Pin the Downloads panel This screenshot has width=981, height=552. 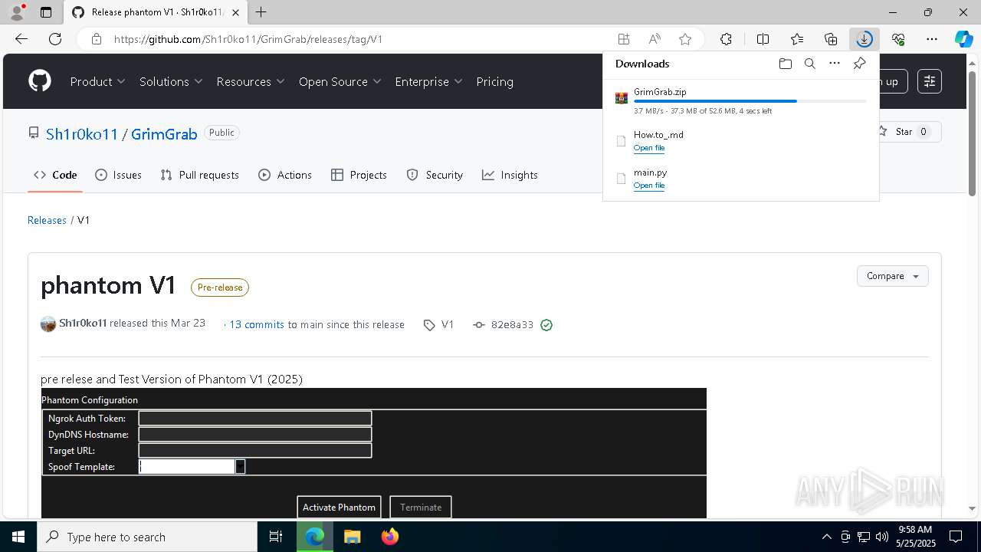(x=859, y=64)
